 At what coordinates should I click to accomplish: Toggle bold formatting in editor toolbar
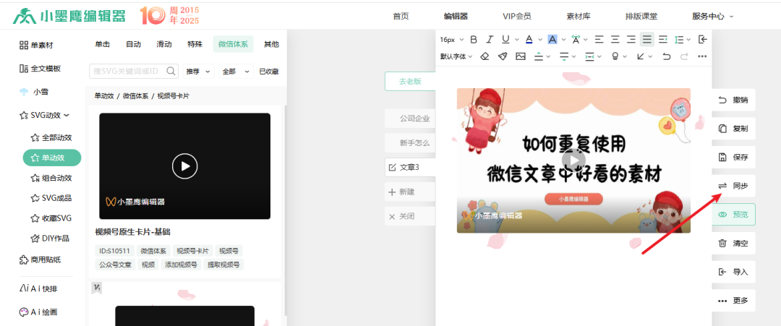point(474,39)
